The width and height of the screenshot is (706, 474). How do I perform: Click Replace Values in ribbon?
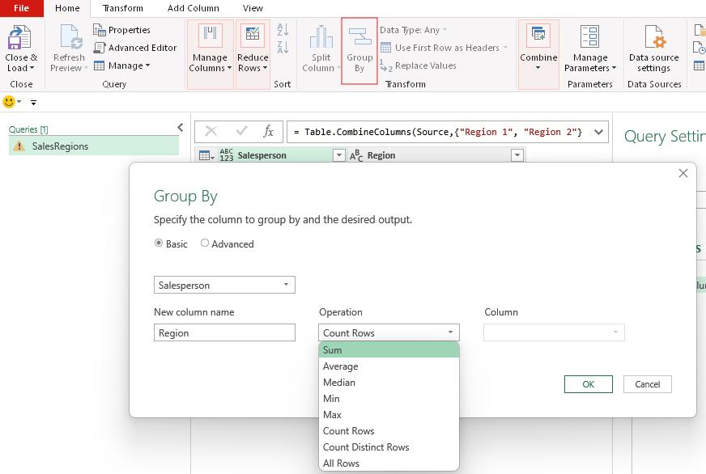click(x=419, y=66)
